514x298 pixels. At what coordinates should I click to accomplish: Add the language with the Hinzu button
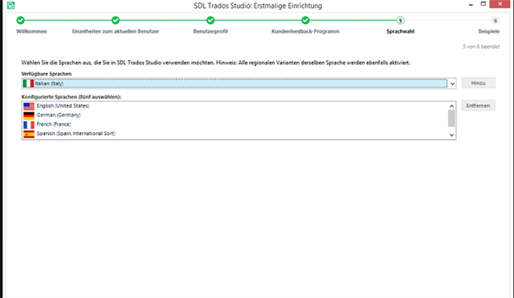click(x=478, y=83)
